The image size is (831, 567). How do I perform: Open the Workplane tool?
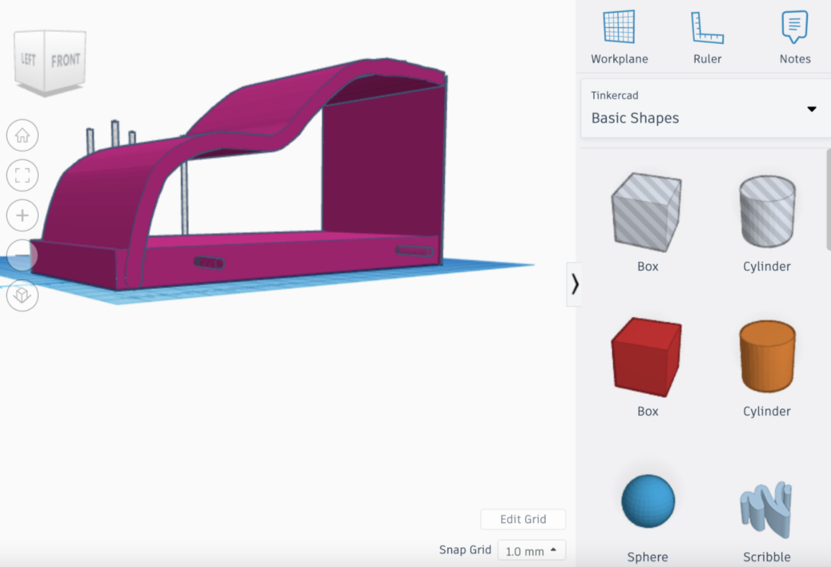(x=619, y=37)
